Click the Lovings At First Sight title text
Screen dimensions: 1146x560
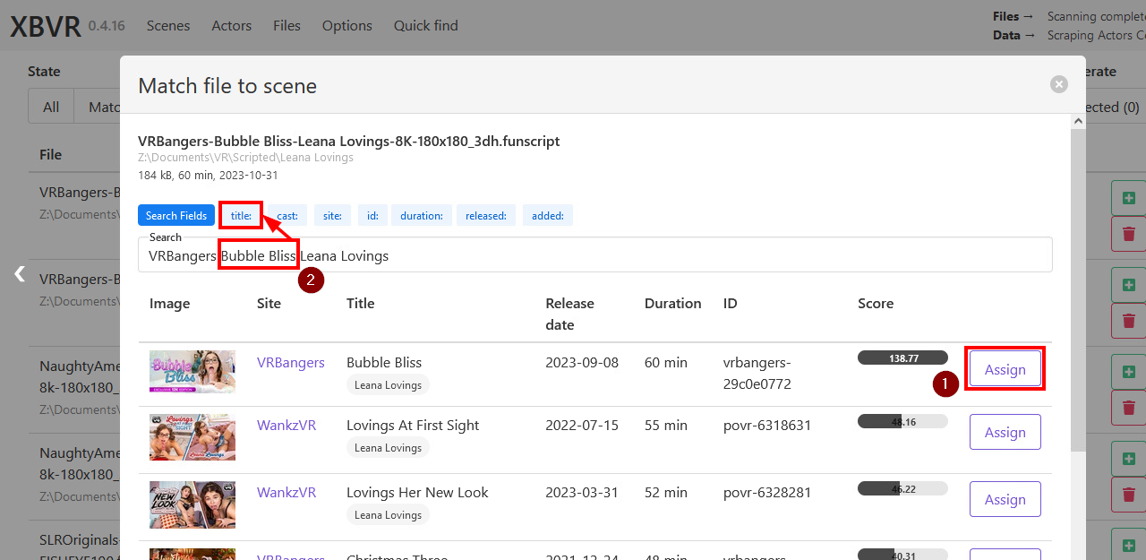pyautogui.click(x=413, y=425)
